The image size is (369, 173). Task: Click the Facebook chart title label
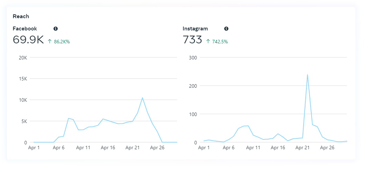[x=25, y=29]
